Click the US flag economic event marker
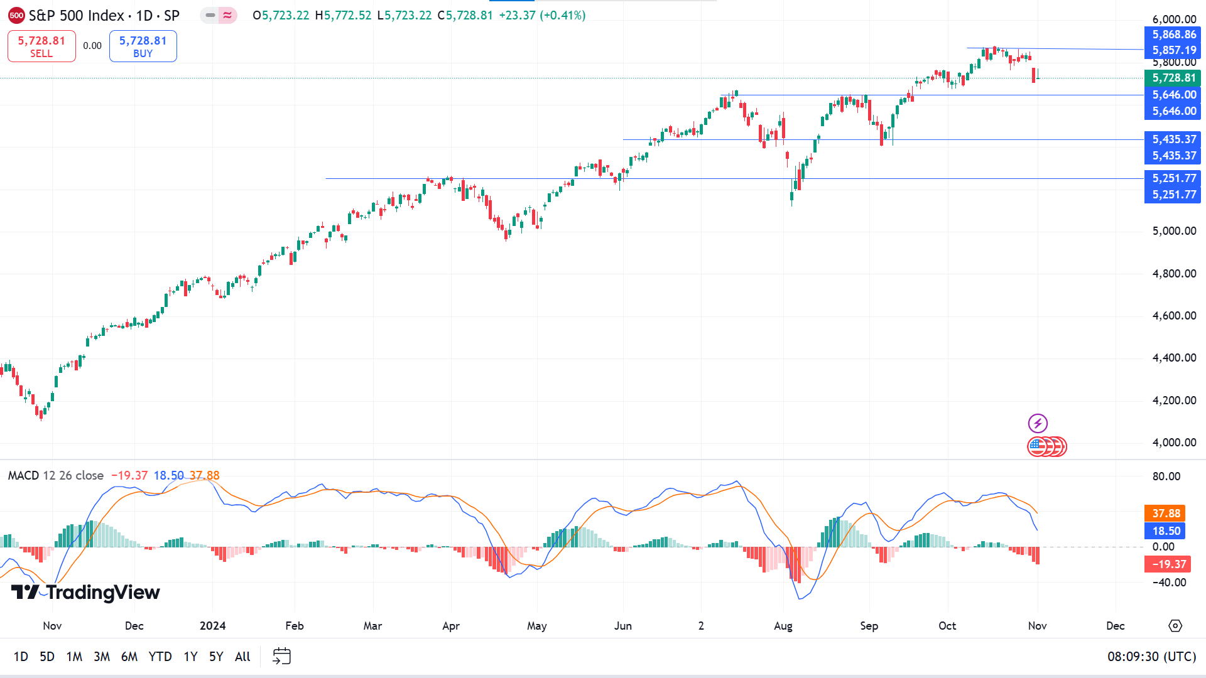The height and width of the screenshot is (678, 1206). pos(1037,446)
